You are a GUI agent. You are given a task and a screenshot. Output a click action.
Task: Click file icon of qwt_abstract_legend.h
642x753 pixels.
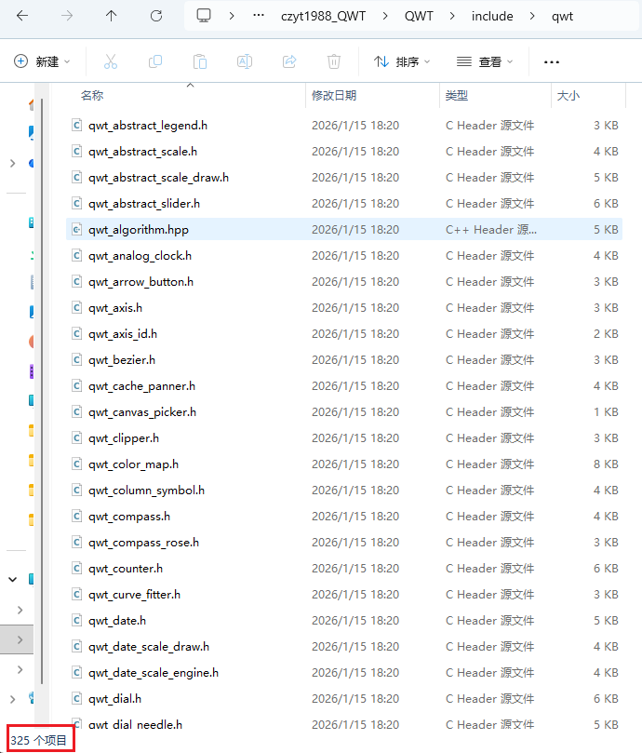76,126
